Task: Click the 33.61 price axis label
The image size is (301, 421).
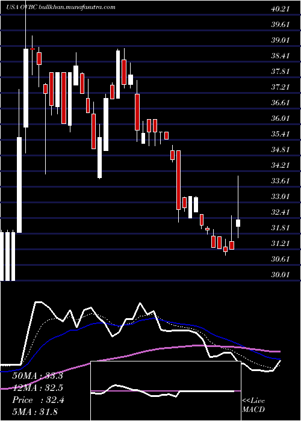Action: pyautogui.click(x=281, y=181)
